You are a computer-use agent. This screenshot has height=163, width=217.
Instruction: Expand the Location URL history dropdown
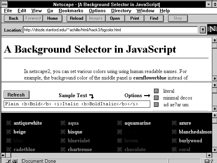click(203, 30)
